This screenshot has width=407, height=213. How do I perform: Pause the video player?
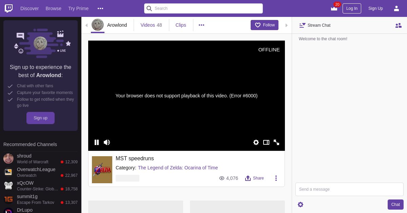[97, 142]
